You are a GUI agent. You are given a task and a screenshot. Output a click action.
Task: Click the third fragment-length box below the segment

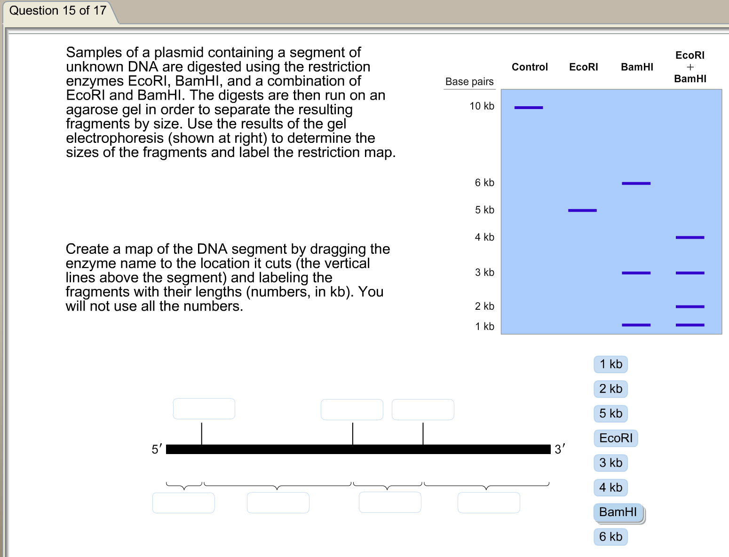pos(390,502)
